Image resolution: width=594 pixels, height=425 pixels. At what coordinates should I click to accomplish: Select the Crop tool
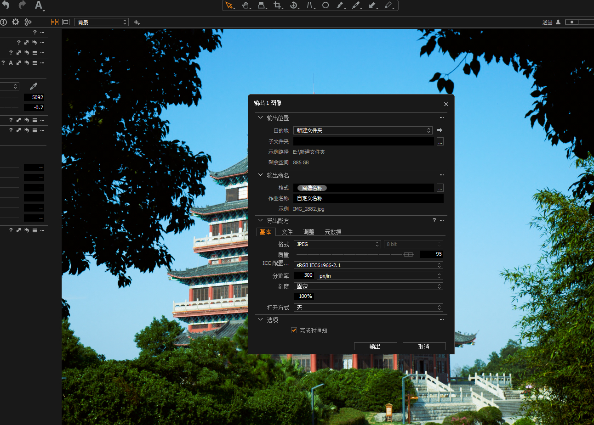tap(278, 6)
